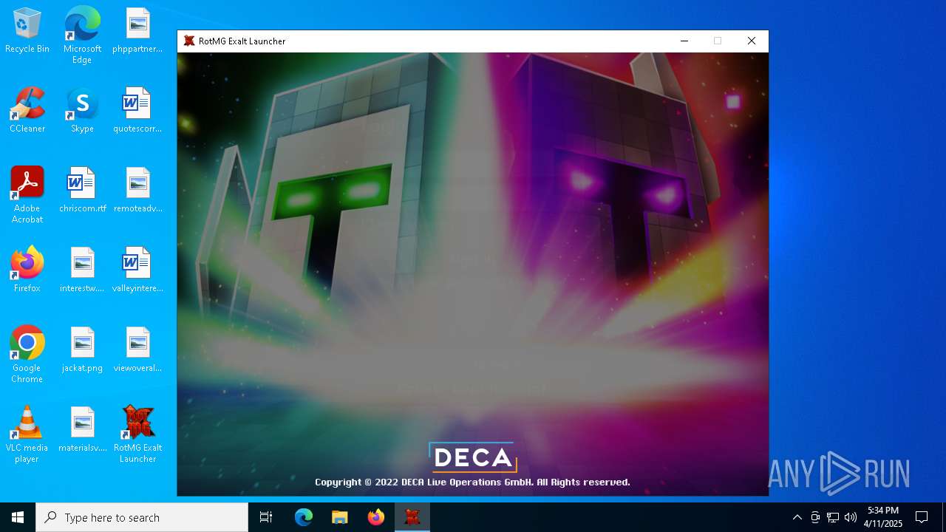Close the RotMG Exalt Launcher window

tap(752, 41)
